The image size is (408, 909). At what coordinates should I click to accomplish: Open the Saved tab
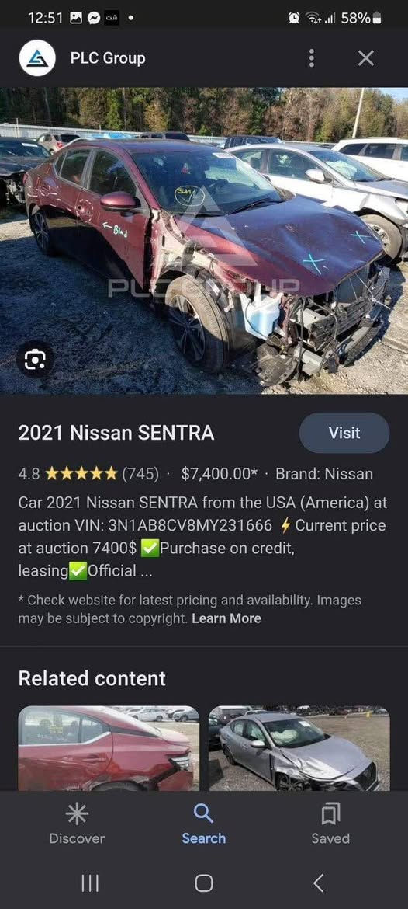[x=330, y=824]
